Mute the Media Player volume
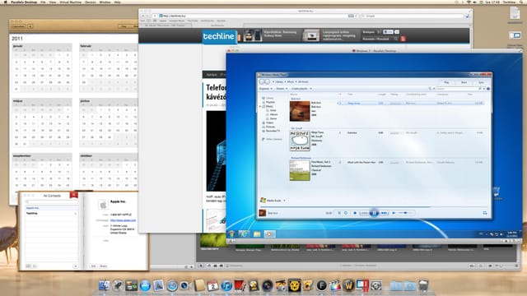 394,213
